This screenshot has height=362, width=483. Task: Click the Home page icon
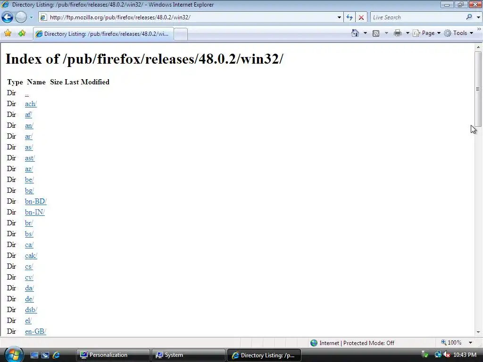(355, 33)
